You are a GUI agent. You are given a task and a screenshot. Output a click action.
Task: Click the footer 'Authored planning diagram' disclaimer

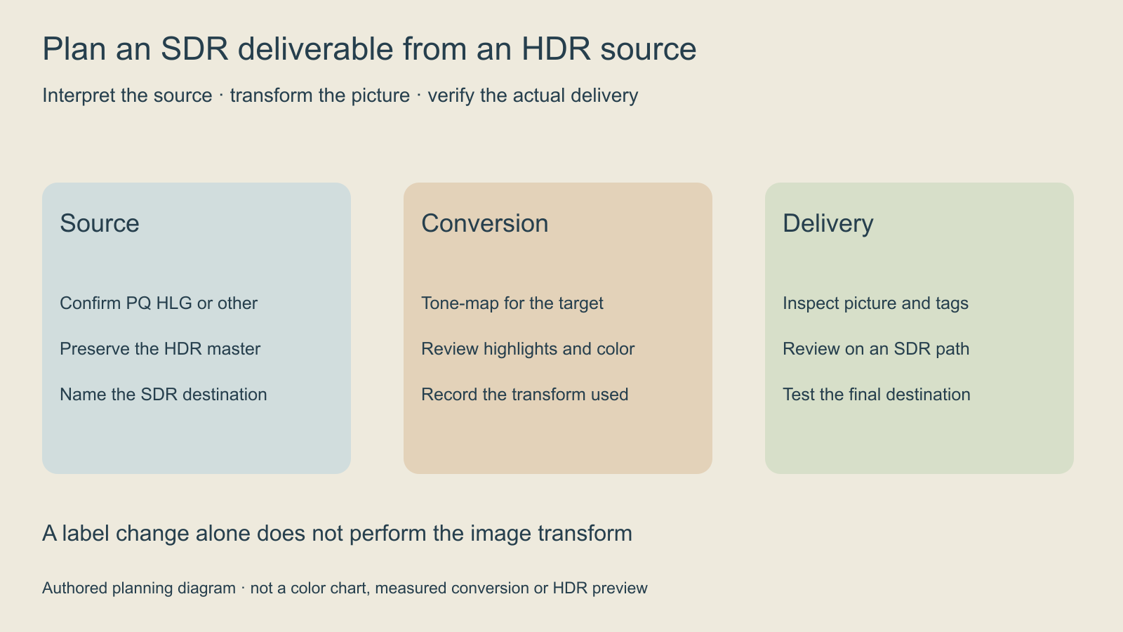[x=345, y=588]
